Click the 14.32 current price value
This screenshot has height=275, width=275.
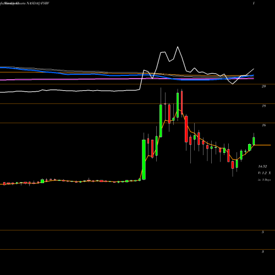pos(262,167)
